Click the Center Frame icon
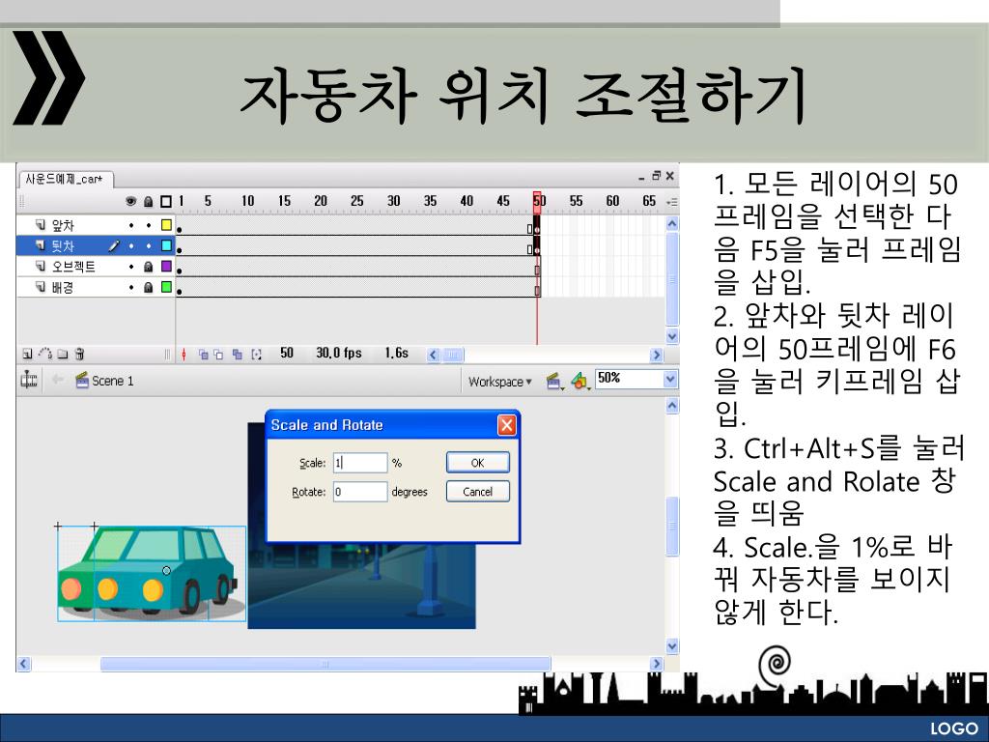 tap(184, 355)
